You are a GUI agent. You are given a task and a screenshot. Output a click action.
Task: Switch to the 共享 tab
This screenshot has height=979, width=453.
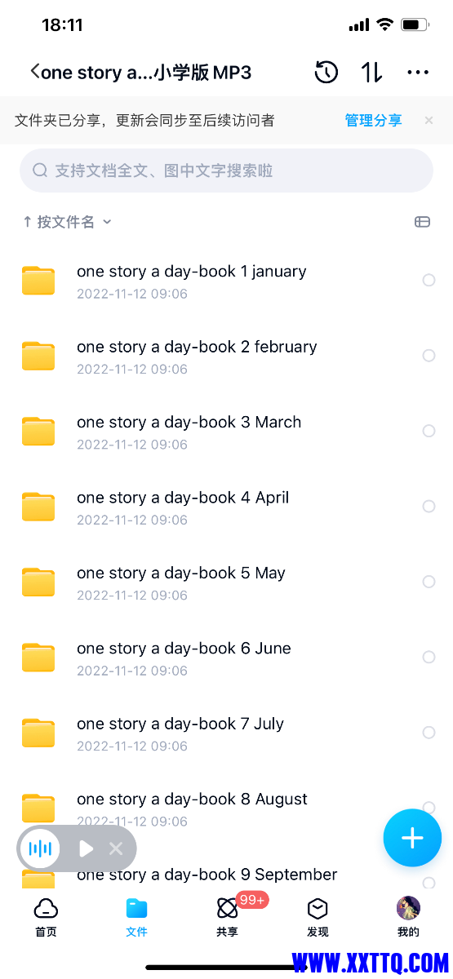[228, 917]
